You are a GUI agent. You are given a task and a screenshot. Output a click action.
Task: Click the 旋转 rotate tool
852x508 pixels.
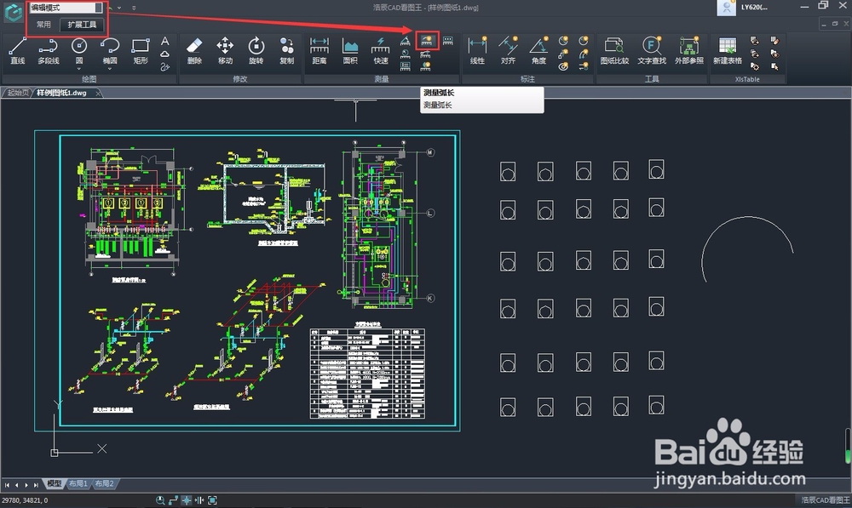[256, 51]
